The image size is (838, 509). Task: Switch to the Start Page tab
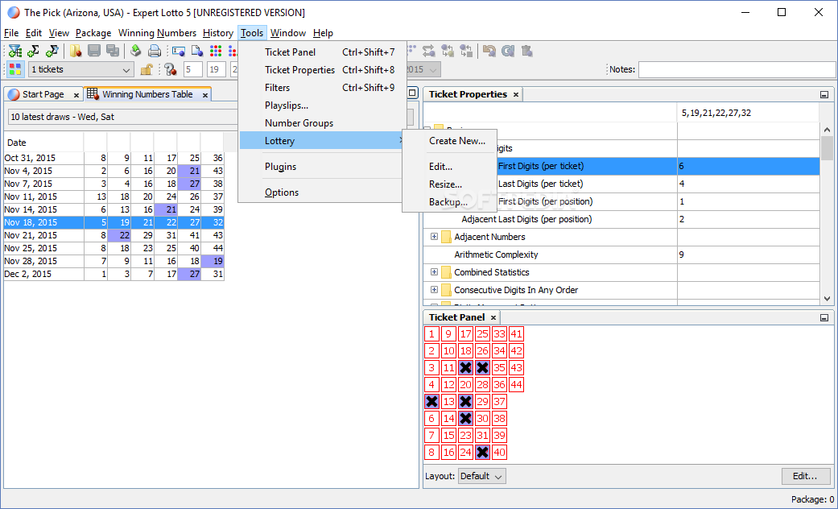tap(43, 95)
